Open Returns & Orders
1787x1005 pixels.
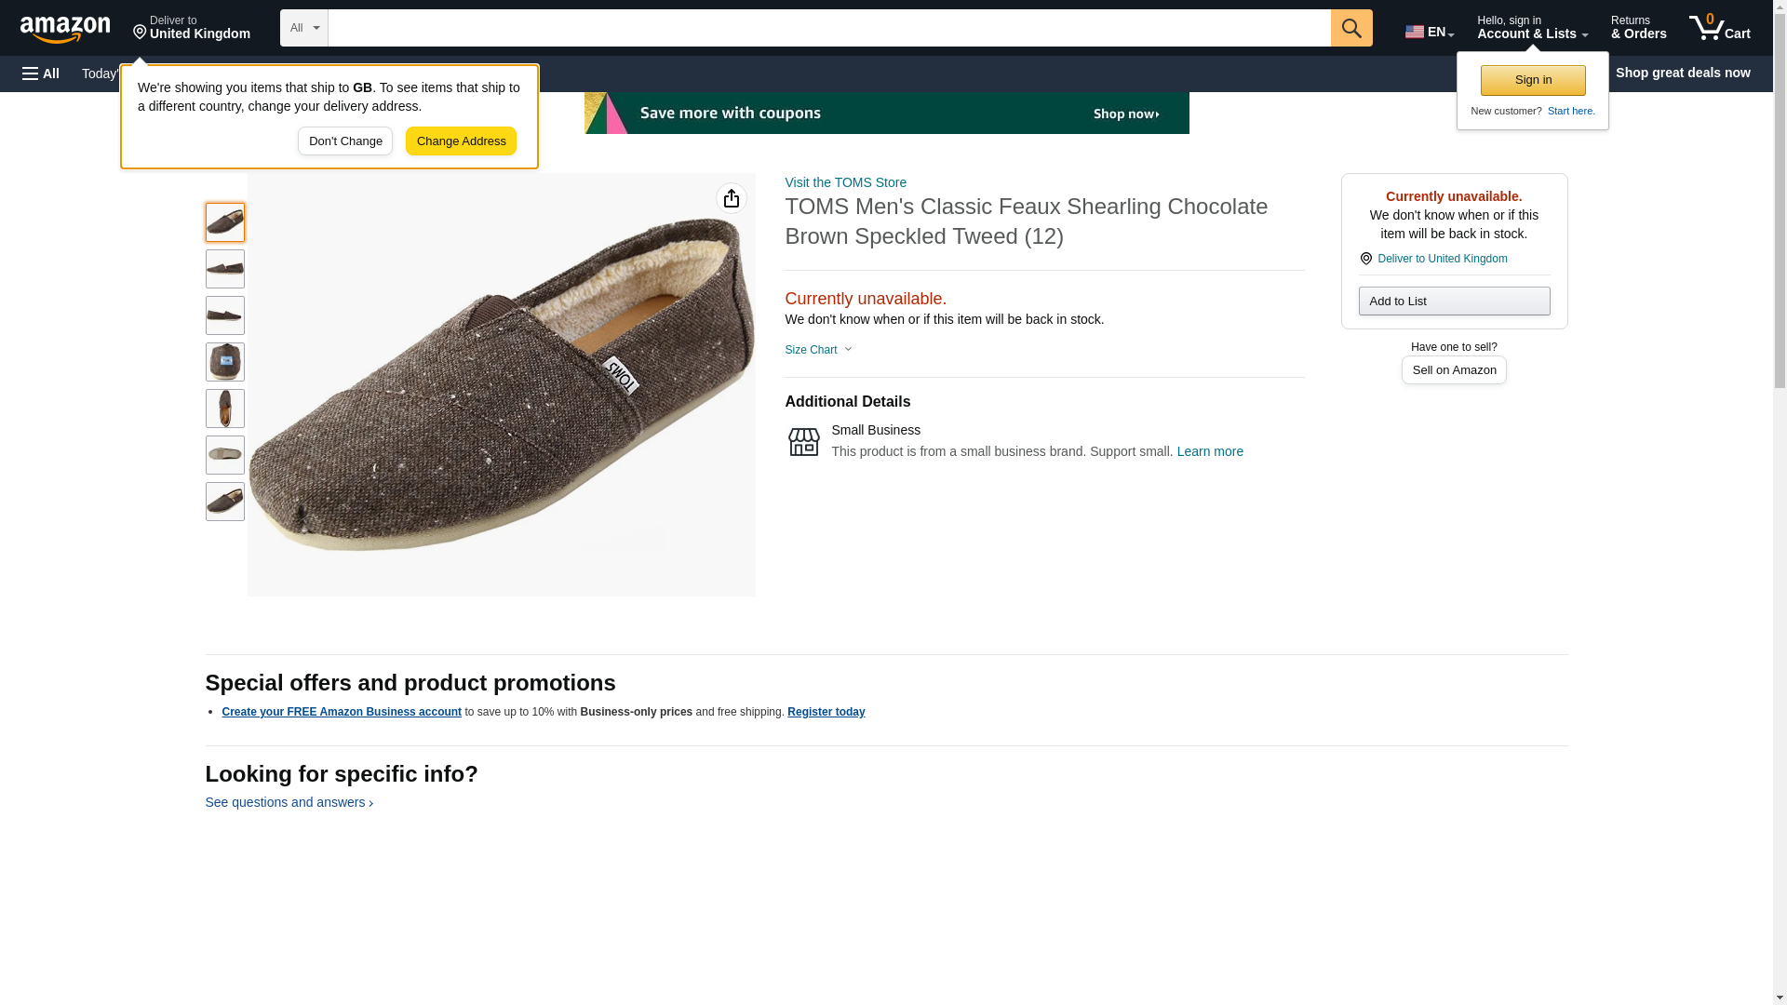[1638, 28]
